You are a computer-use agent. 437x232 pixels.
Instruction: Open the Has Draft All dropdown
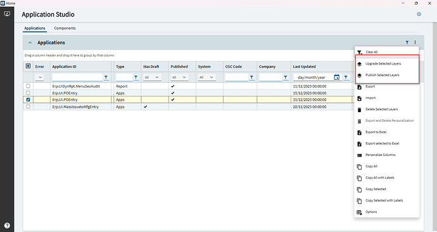point(152,77)
